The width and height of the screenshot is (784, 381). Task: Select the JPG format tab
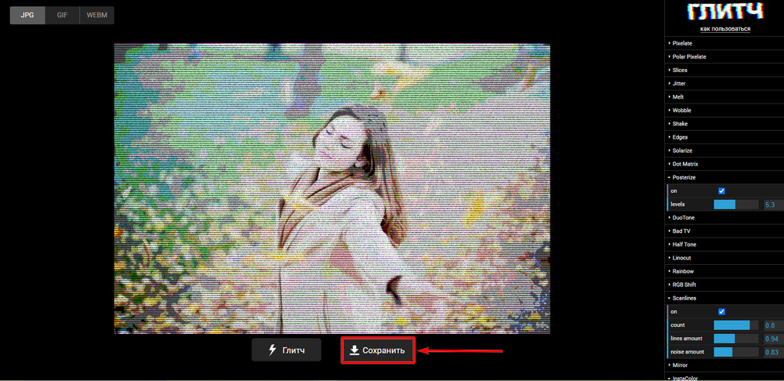(27, 15)
